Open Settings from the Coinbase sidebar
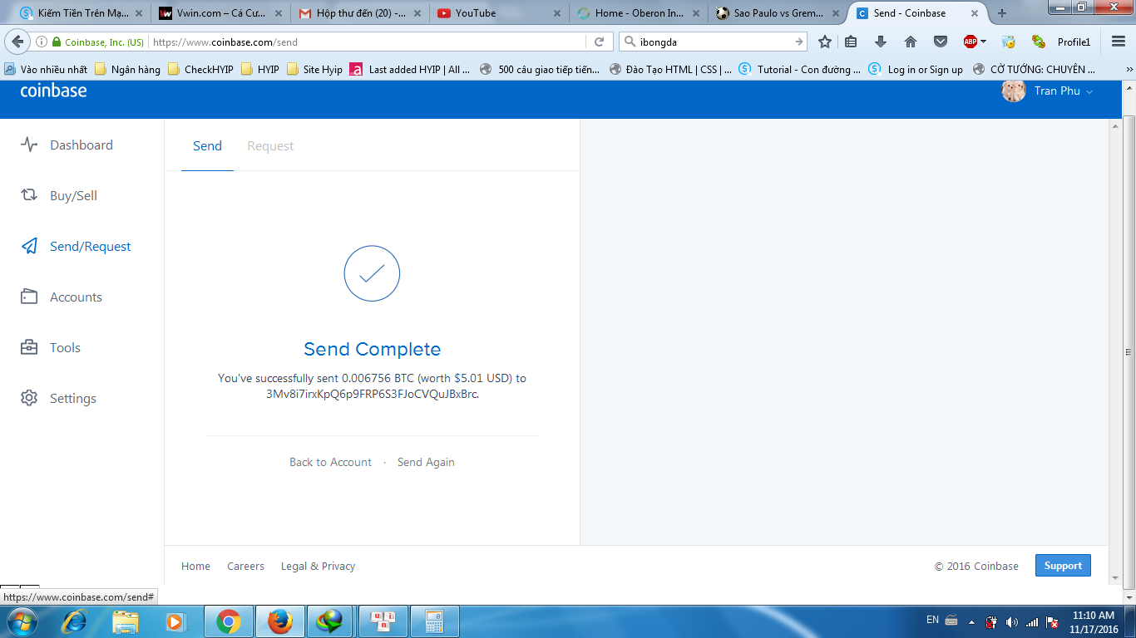This screenshot has height=638, width=1136. pos(58,399)
